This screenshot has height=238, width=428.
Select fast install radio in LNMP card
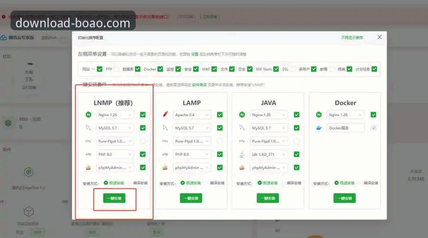coord(106,183)
